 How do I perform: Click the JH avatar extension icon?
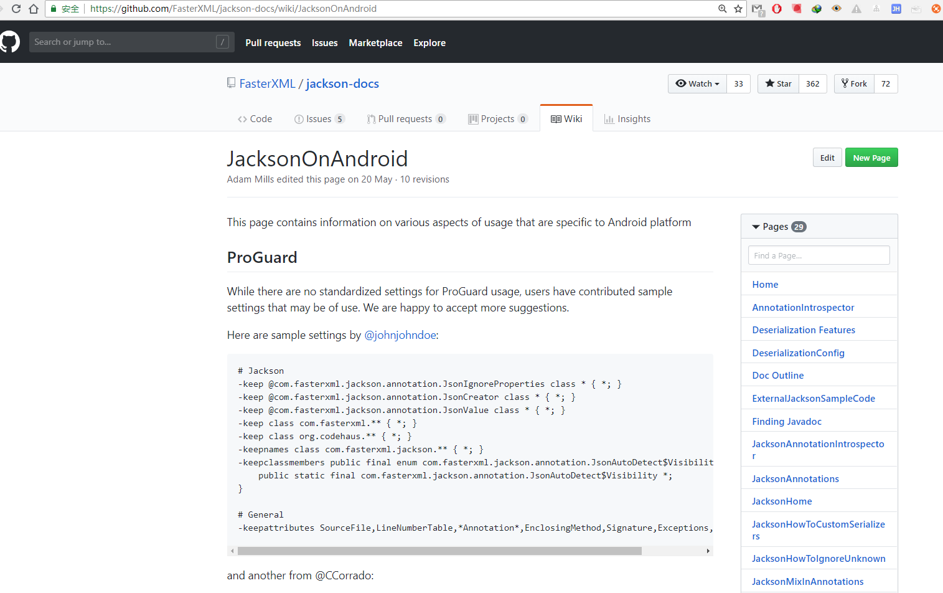[x=896, y=8]
